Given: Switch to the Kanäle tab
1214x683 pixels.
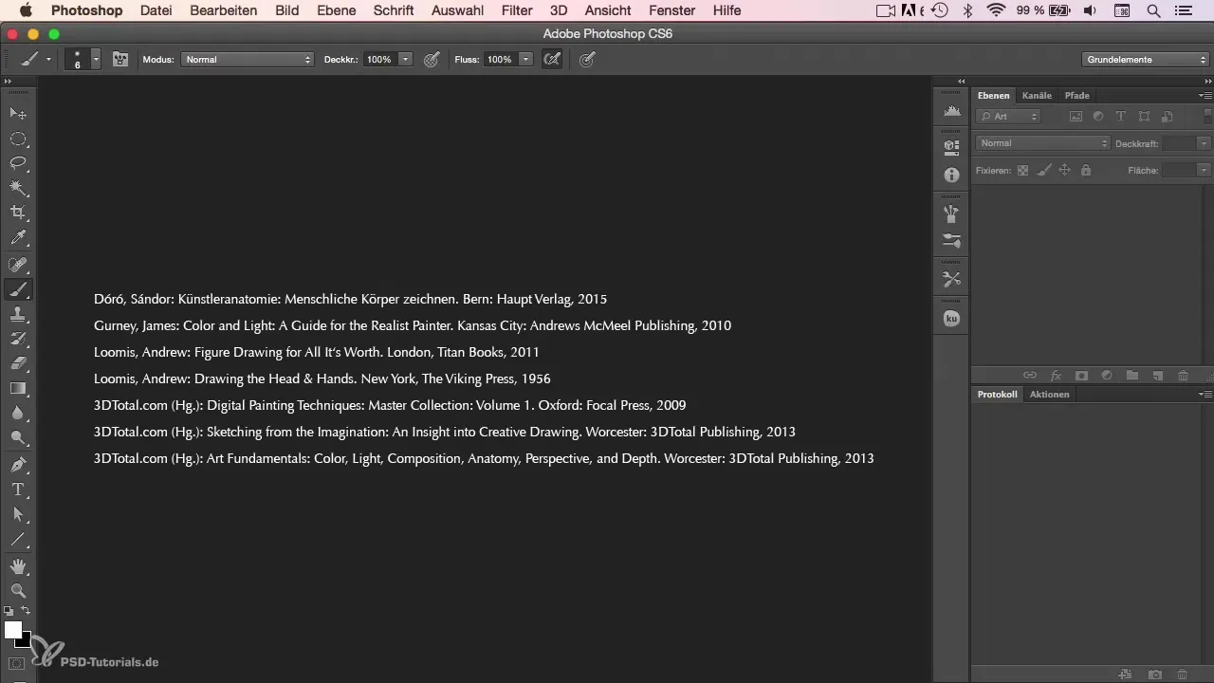Looking at the screenshot, I should [x=1037, y=95].
